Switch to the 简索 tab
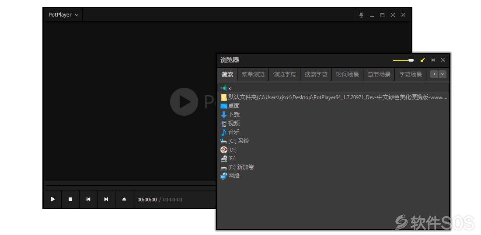Image resolution: width=481 pixels, height=235 pixels. [x=227, y=74]
